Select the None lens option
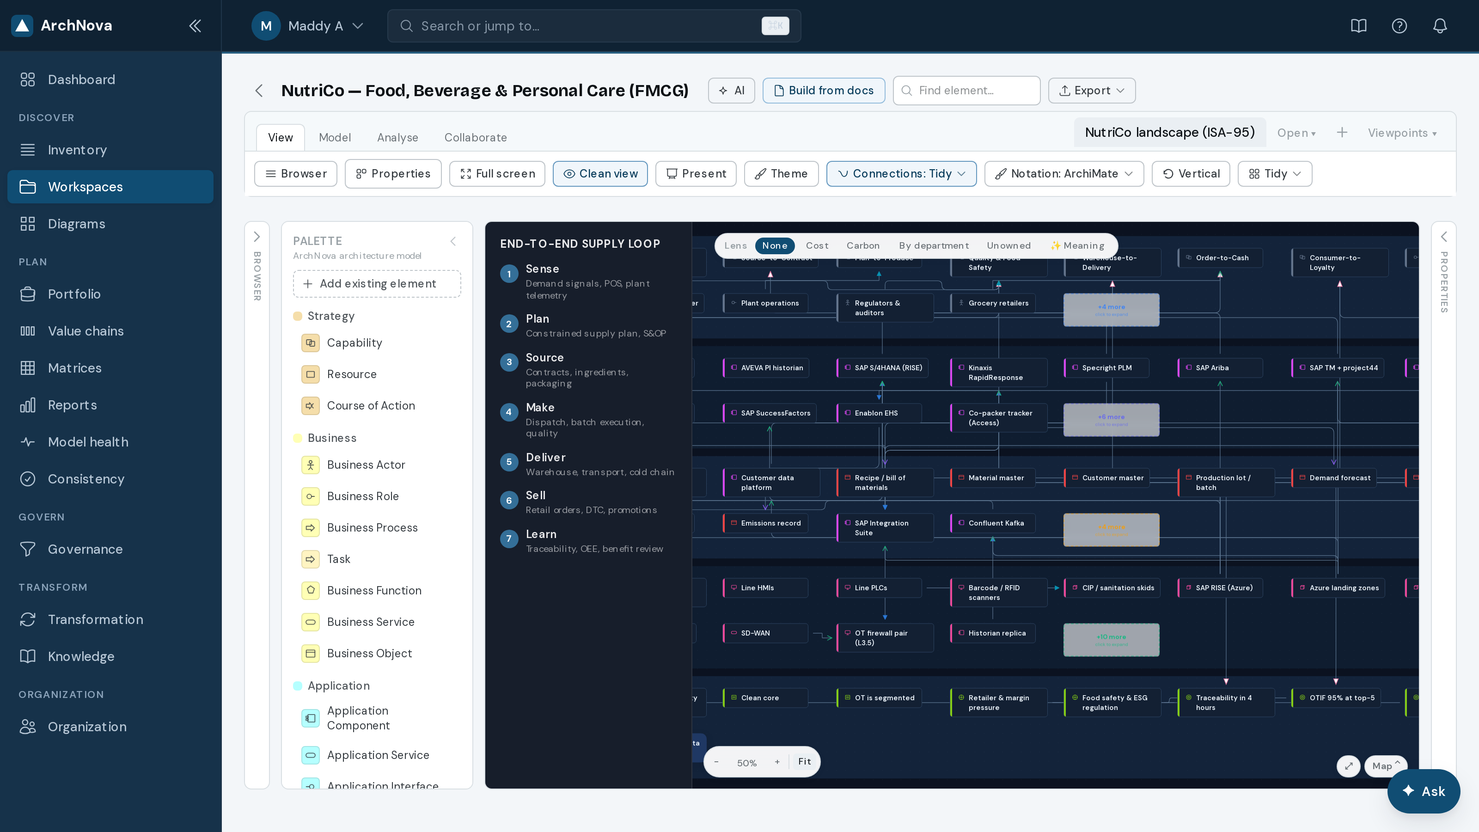Viewport: 1479px width, 832px height. tap(775, 246)
